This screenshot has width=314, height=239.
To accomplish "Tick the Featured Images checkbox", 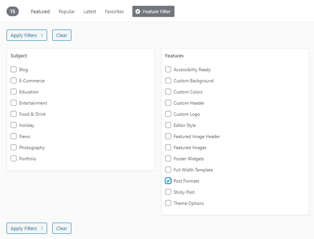I will [x=168, y=148].
